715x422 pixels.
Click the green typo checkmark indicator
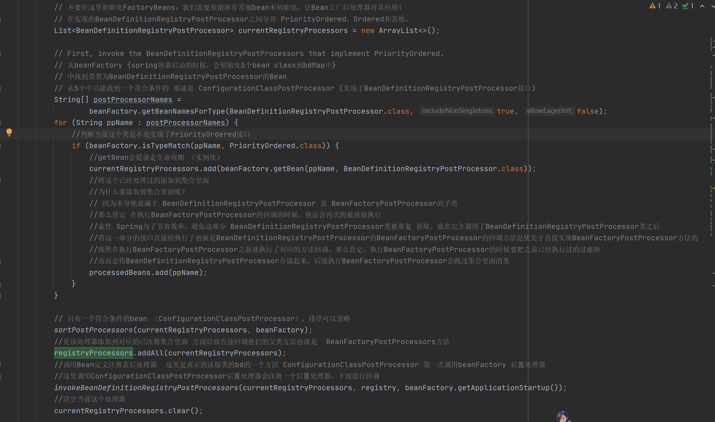[x=685, y=6]
